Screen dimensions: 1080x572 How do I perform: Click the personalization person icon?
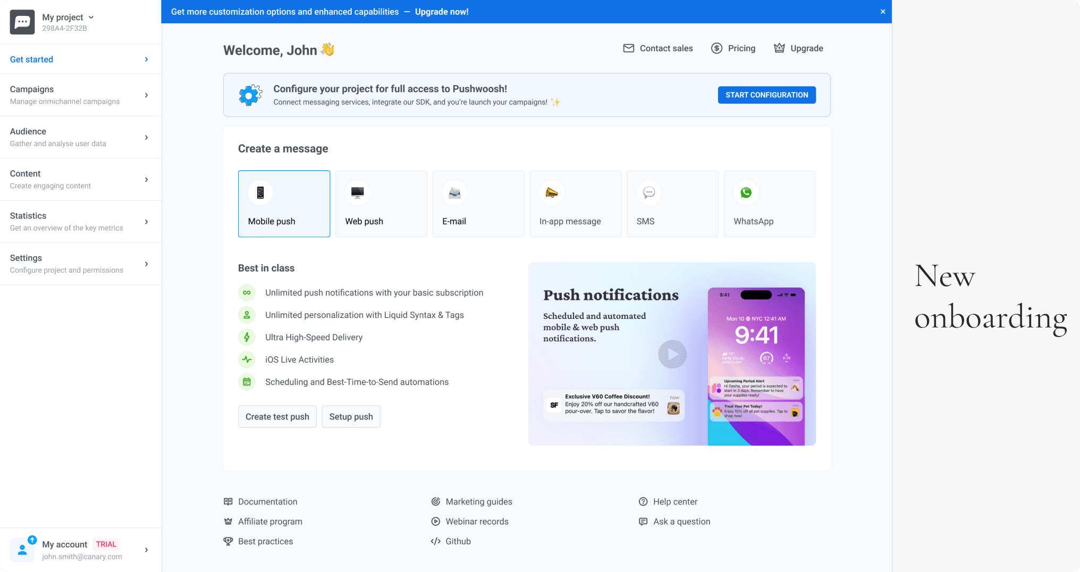(x=247, y=315)
